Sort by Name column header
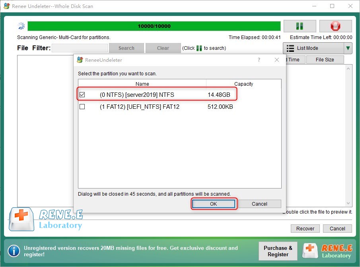 (x=142, y=84)
